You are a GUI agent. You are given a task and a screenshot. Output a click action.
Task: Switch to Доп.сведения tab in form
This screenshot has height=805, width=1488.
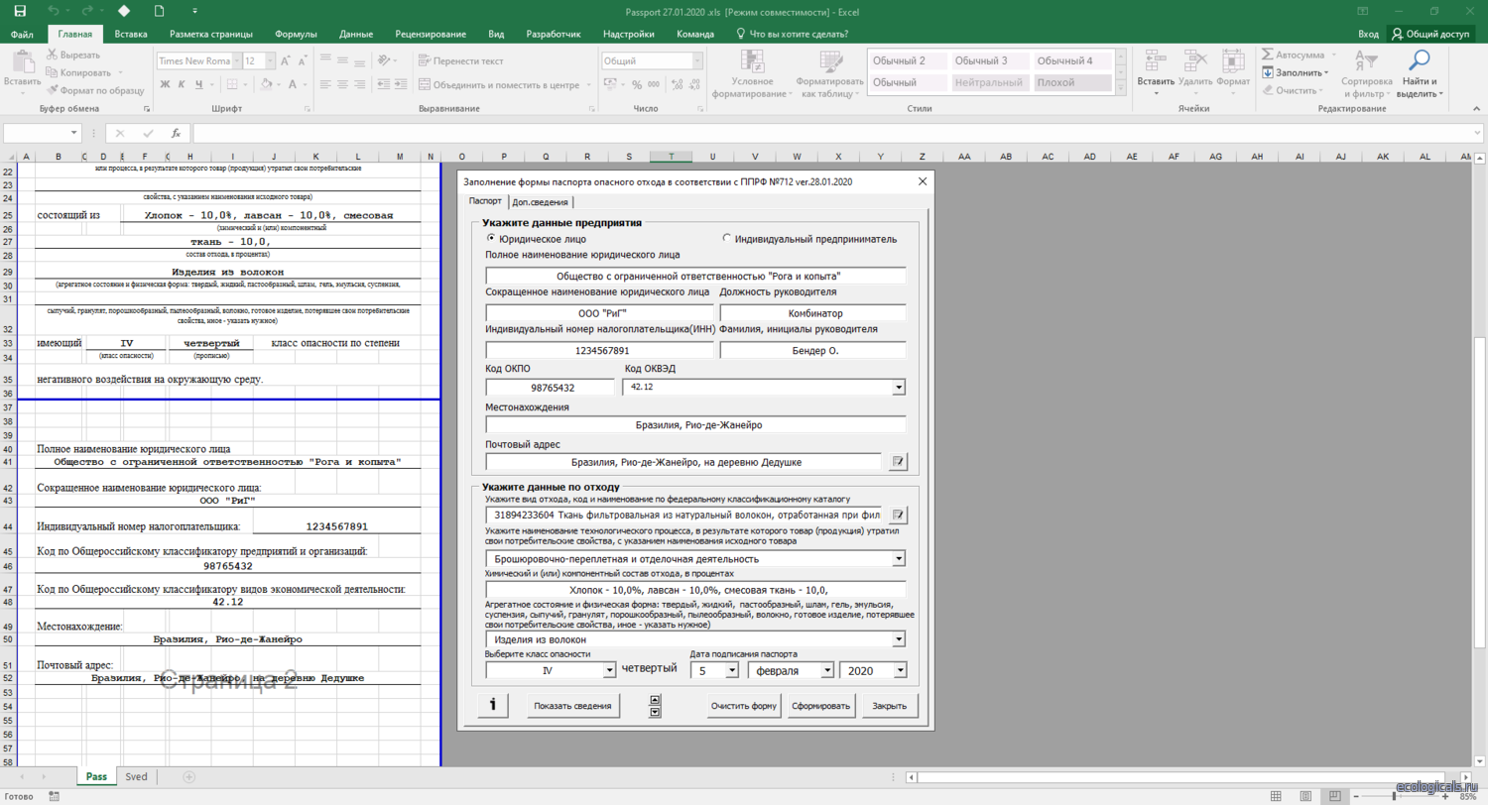pyautogui.click(x=540, y=201)
